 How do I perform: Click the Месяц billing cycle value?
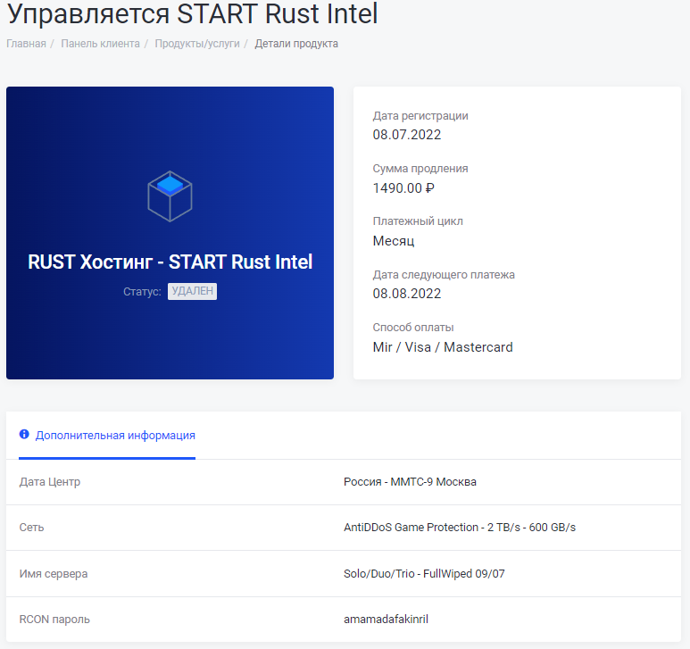(394, 240)
